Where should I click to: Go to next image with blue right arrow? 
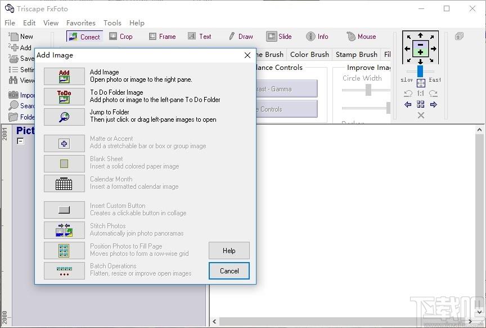433,104
